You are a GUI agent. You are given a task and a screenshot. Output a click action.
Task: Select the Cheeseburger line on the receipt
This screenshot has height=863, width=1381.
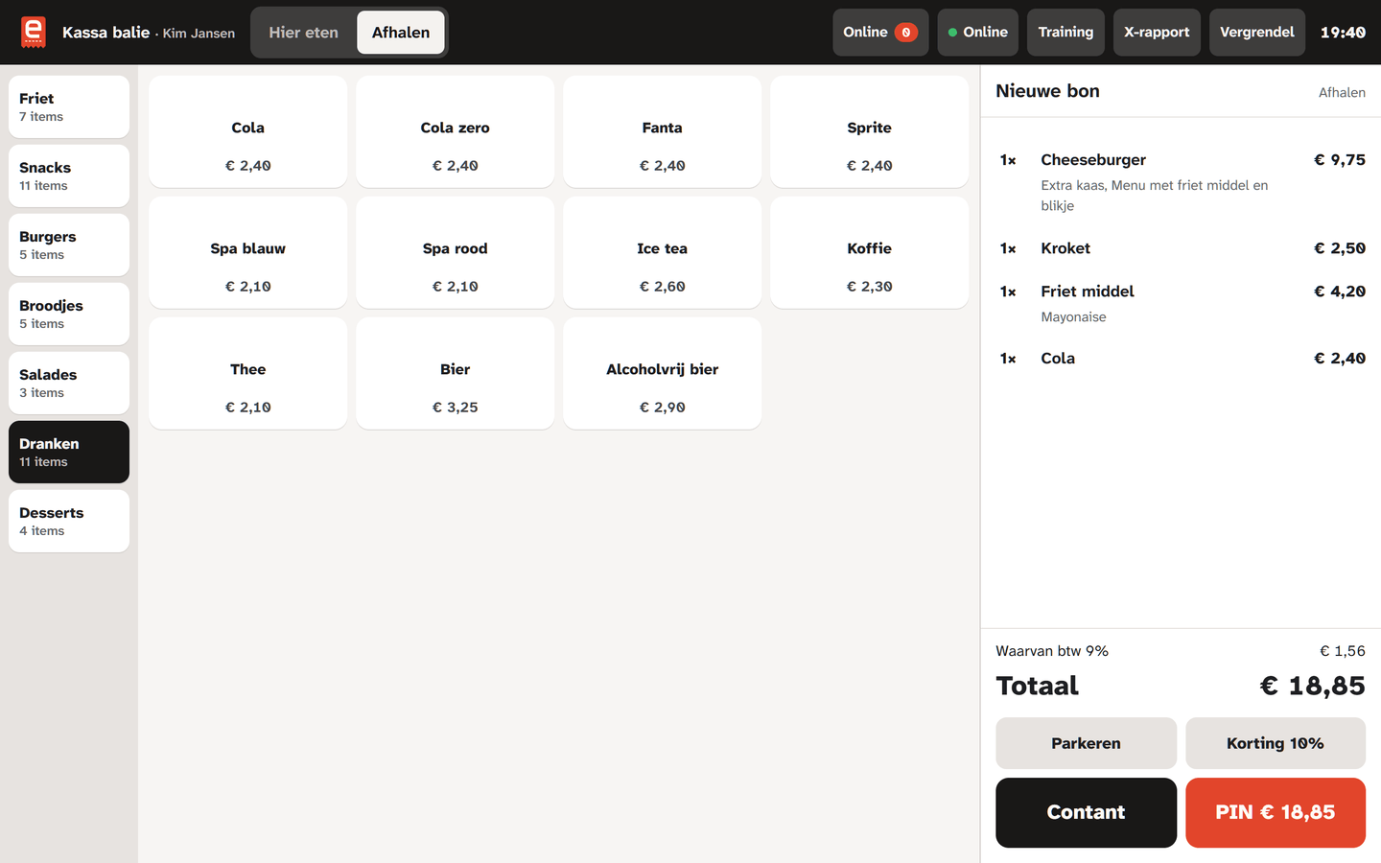[x=1181, y=182]
